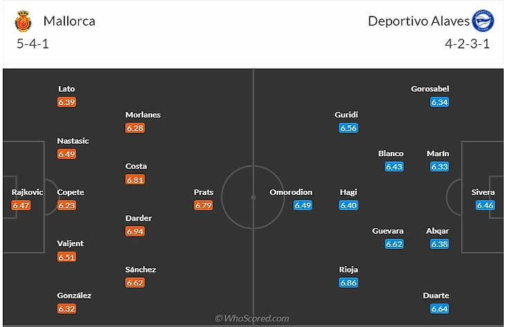
Task: Select player Hagi on the pitch
Action: (349, 192)
